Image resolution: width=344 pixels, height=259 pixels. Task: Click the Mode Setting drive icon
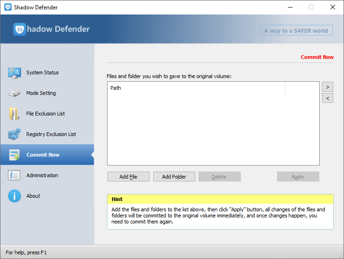click(x=14, y=94)
